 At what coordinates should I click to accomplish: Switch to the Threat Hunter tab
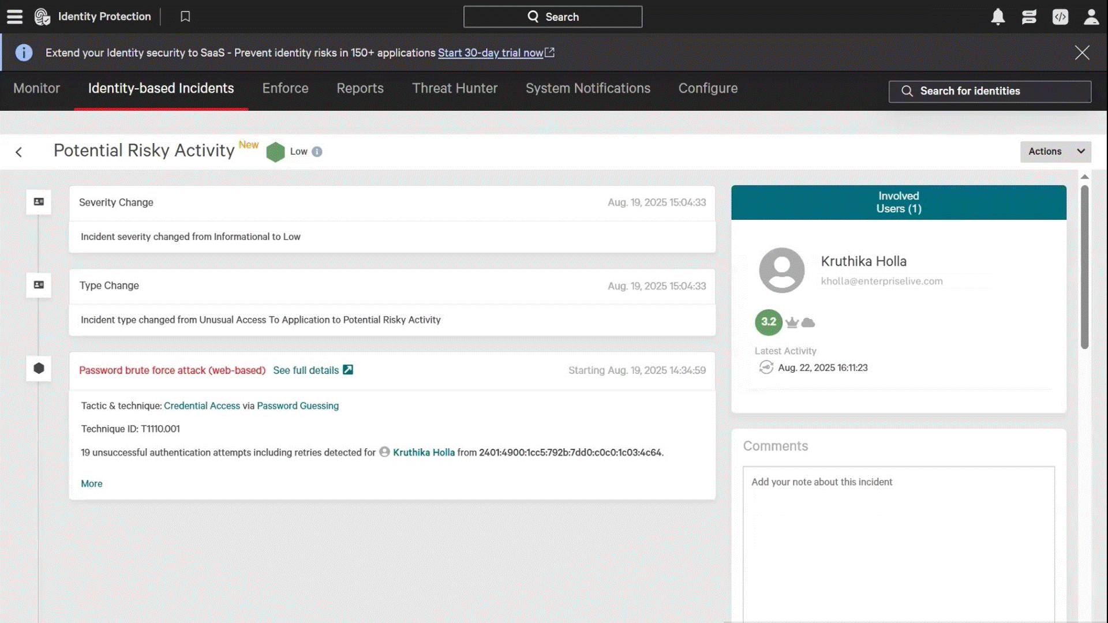tap(455, 88)
